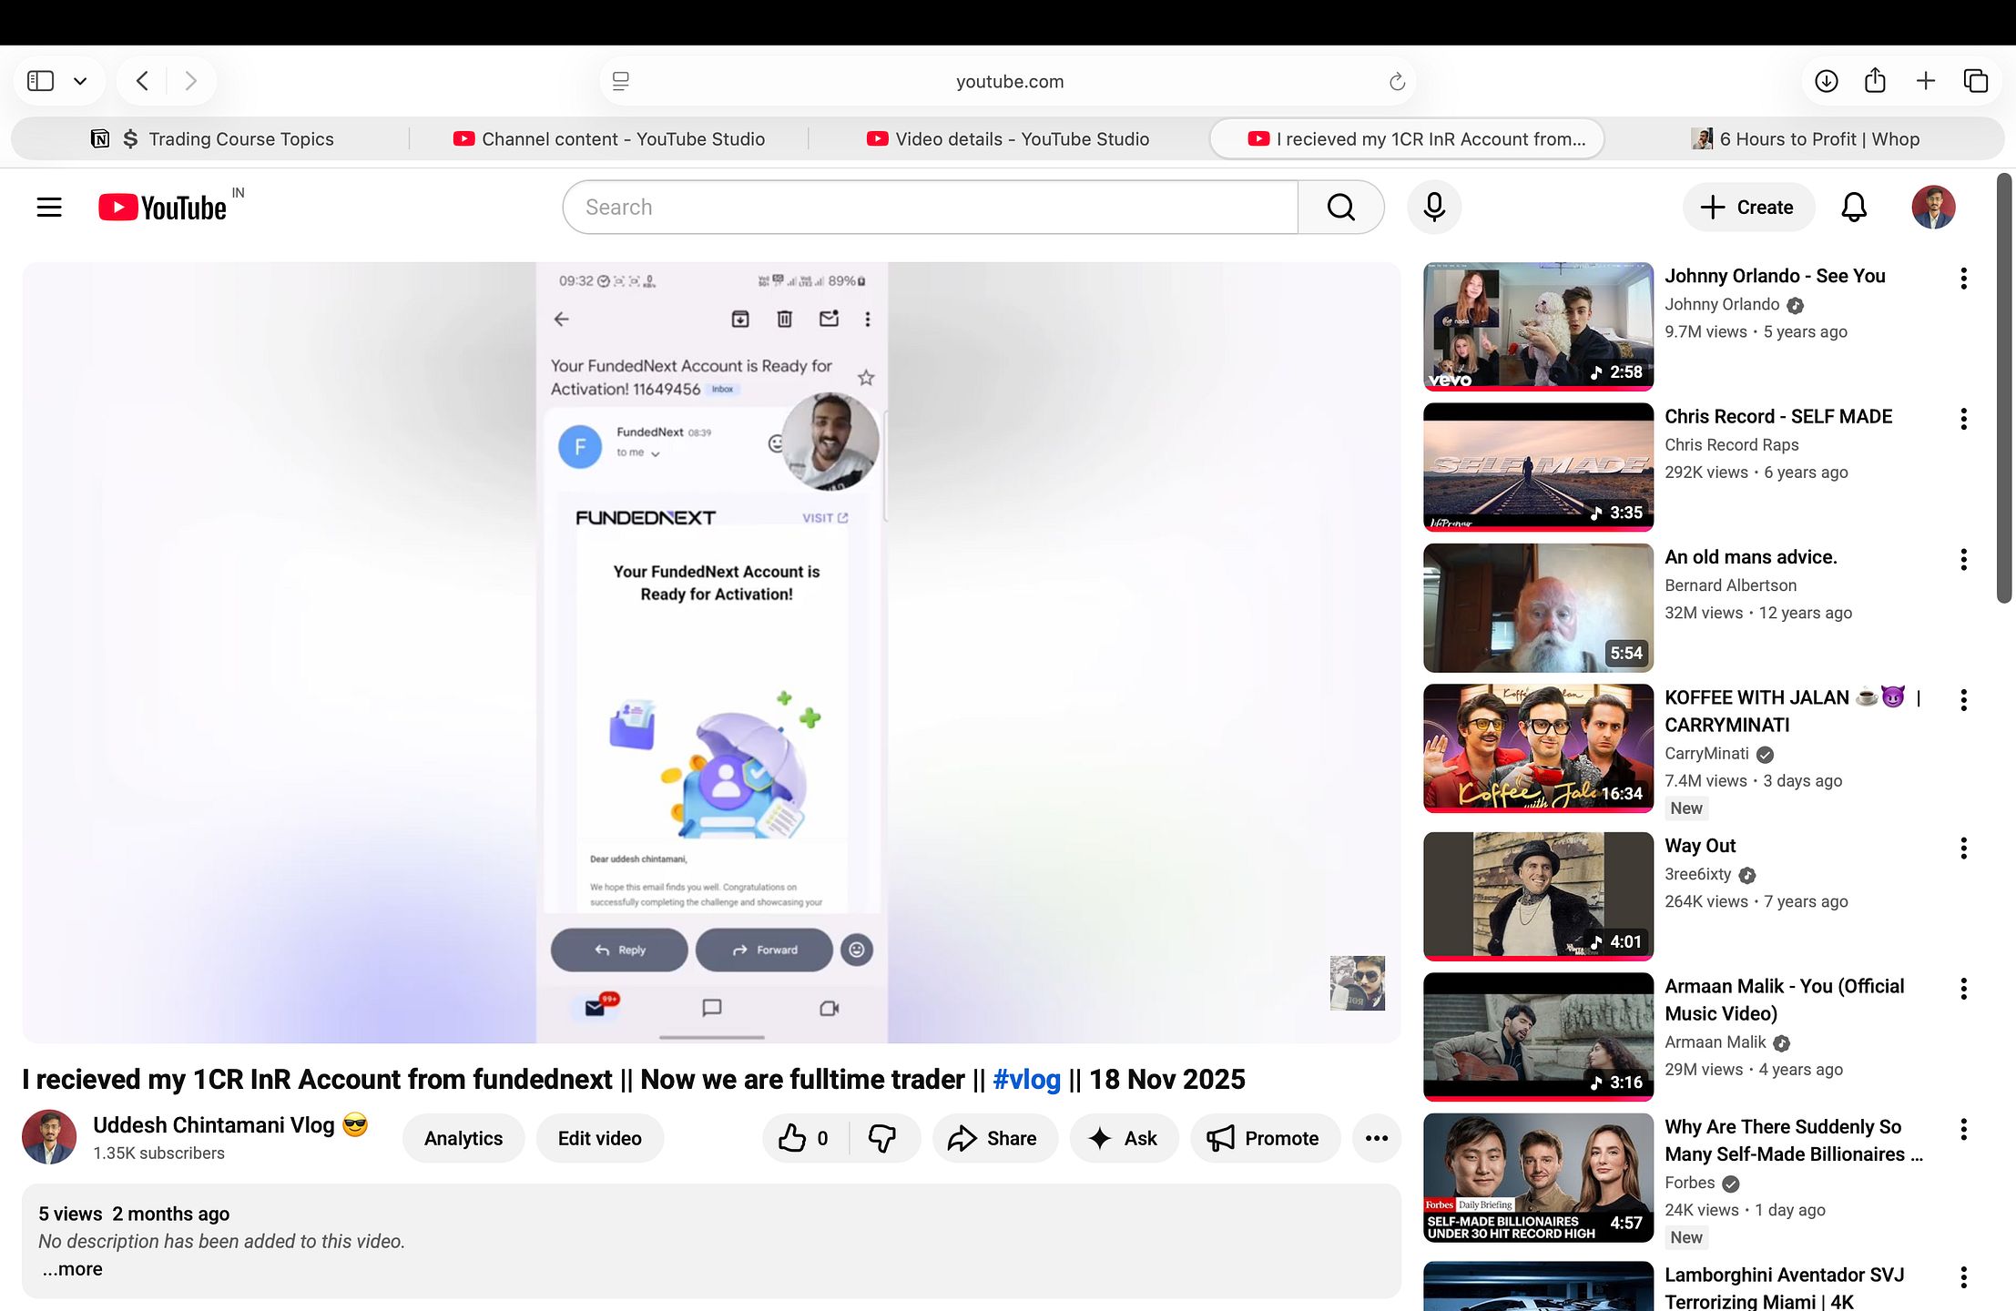The image size is (2016, 1311).
Task: Click Edit video button
Action: (600, 1138)
